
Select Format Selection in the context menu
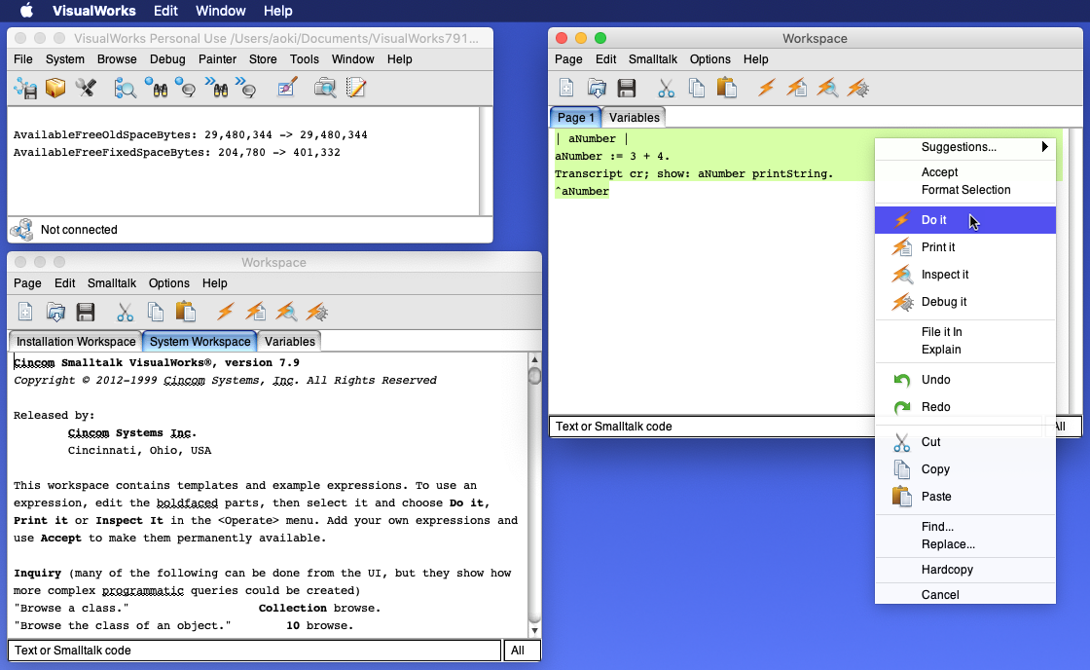[964, 189]
